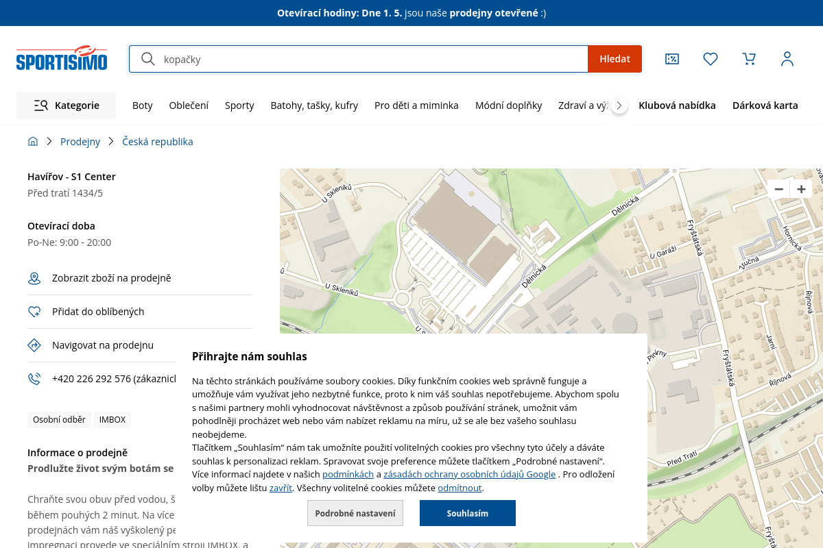
Task: Click the Sportisimo logo
Action: point(62,59)
